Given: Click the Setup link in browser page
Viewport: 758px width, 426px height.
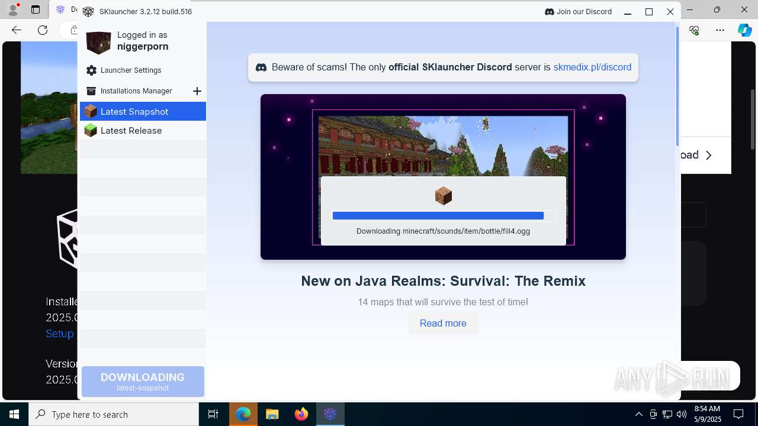Looking at the screenshot, I should click(60, 334).
